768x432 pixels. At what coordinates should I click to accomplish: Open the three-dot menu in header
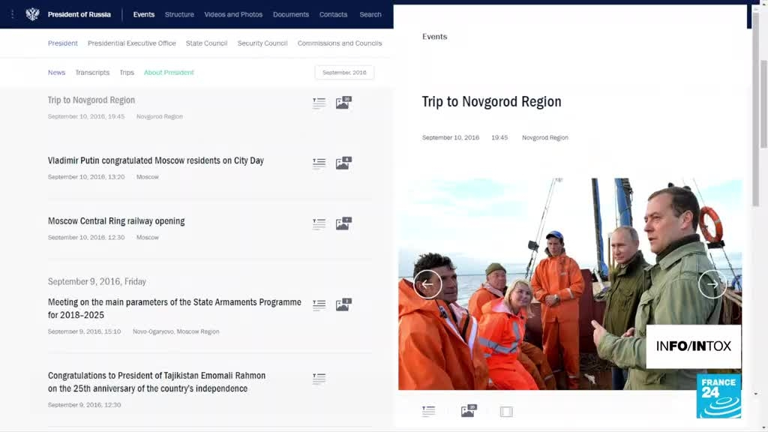click(12, 14)
